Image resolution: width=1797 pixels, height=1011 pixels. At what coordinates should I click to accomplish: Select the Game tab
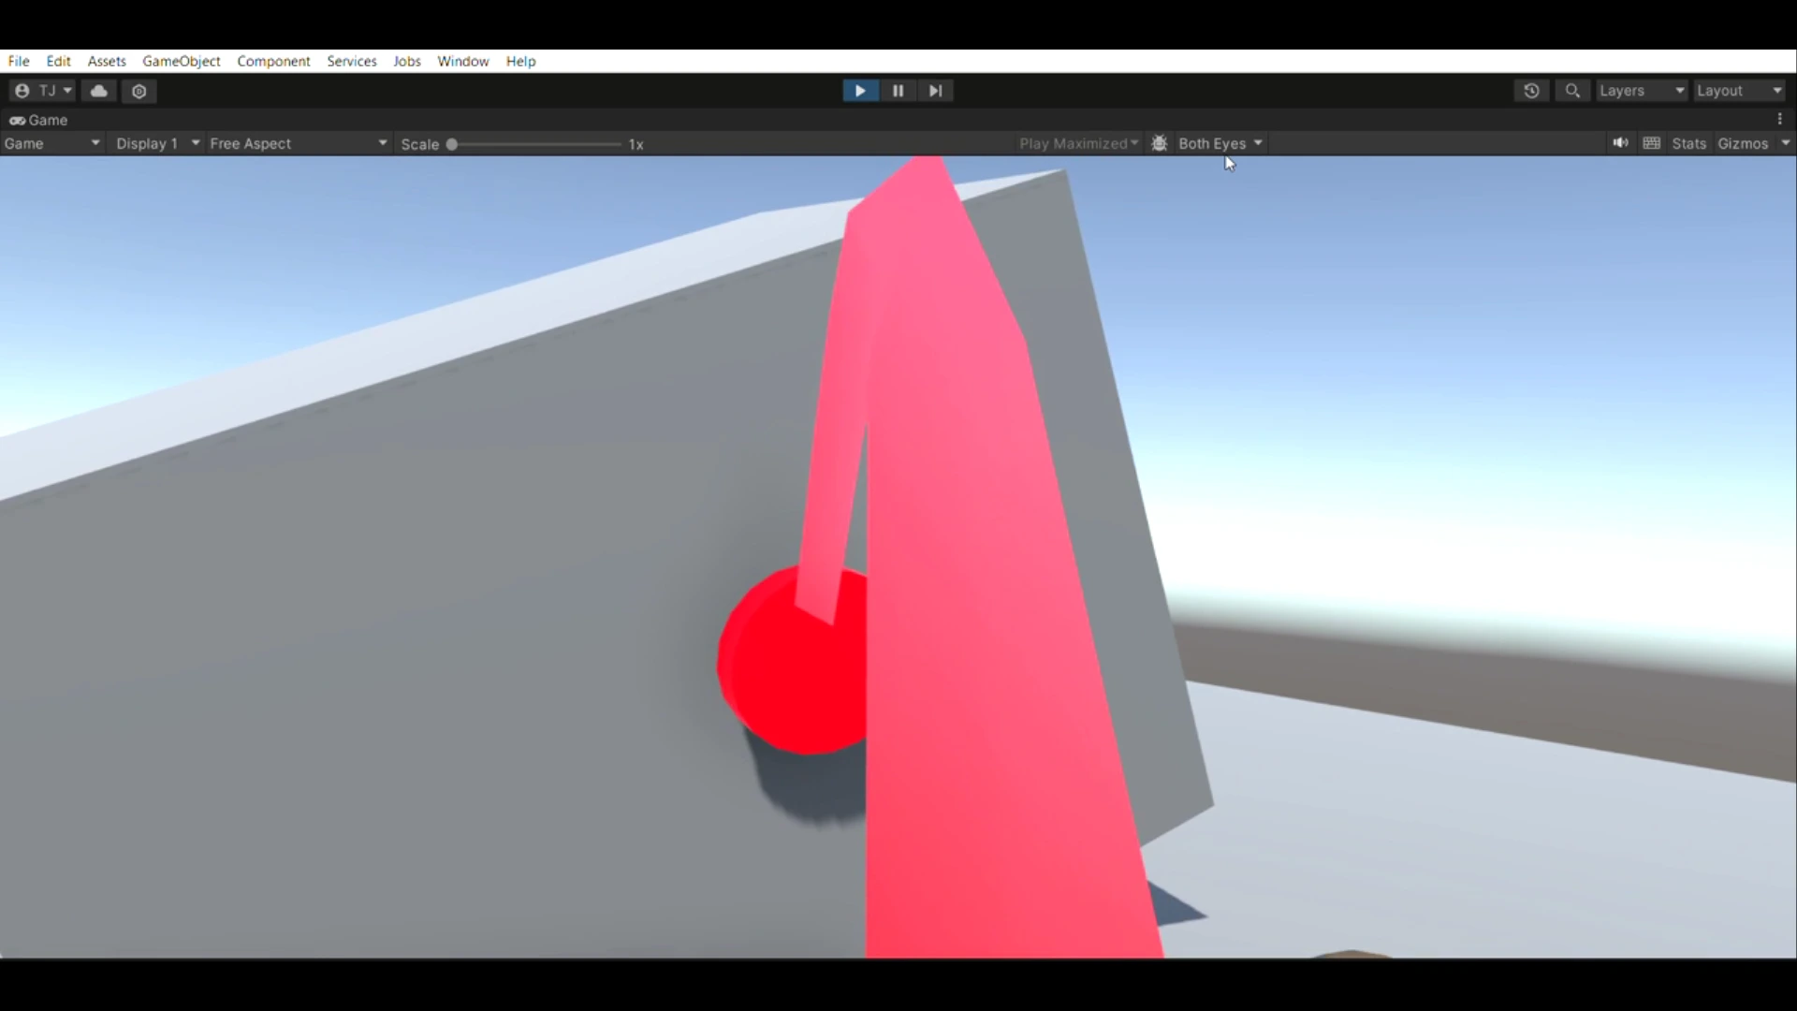pyautogui.click(x=39, y=120)
